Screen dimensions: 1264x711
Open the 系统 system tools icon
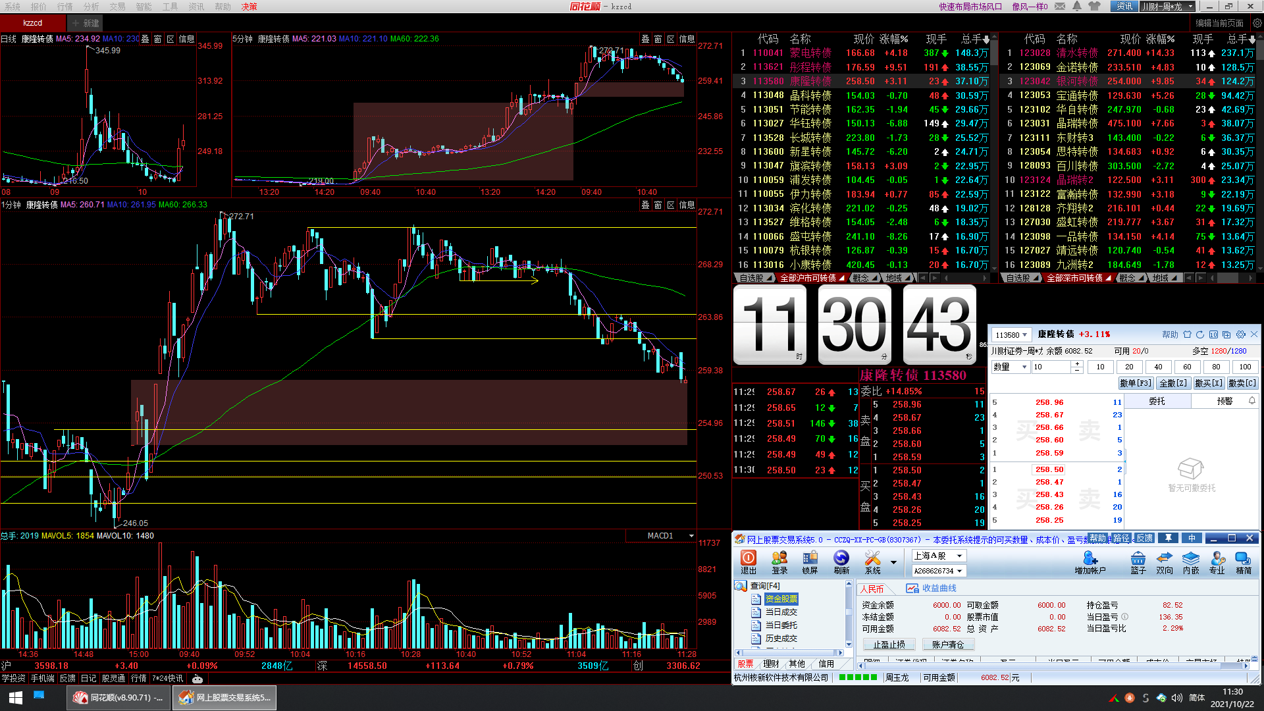[873, 562]
